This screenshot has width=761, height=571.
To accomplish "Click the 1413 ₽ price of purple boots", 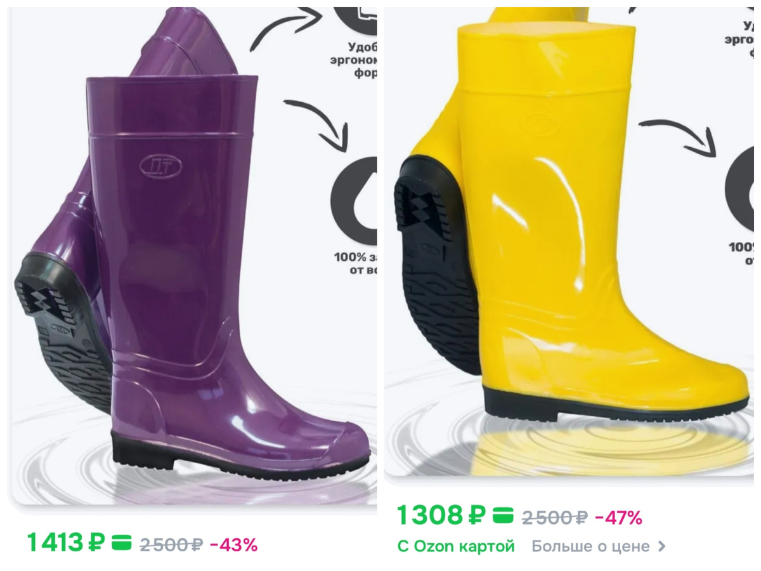I will [x=66, y=544].
